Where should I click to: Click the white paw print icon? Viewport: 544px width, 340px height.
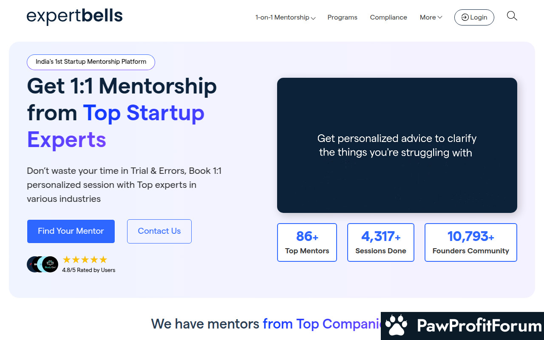[396, 326]
